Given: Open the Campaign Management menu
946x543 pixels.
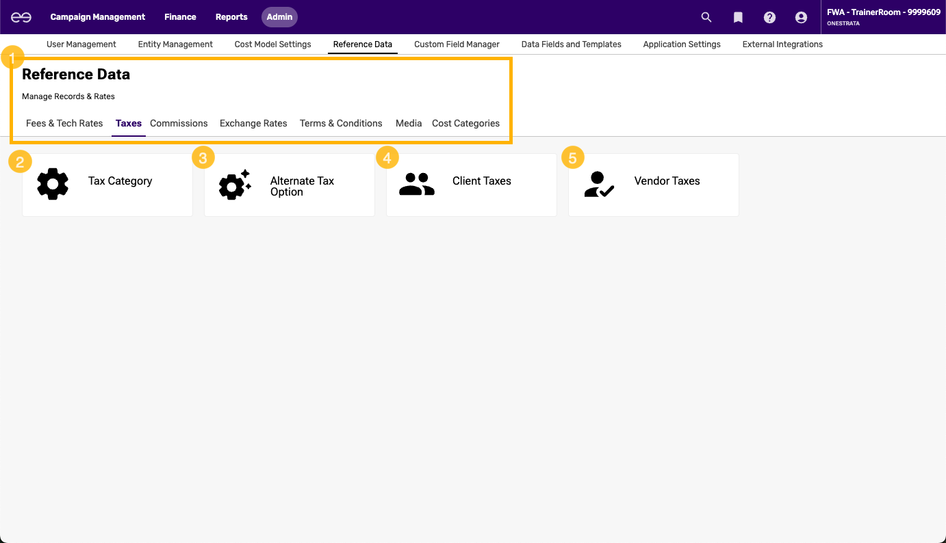Looking at the screenshot, I should tap(98, 17).
